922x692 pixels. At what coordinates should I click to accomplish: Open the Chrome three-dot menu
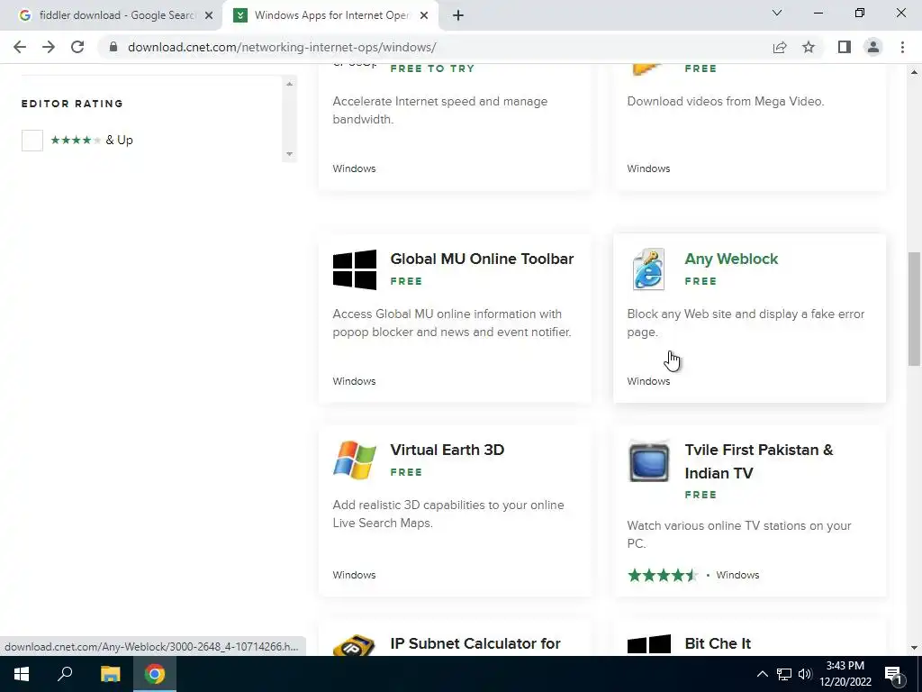(x=902, y=47)
